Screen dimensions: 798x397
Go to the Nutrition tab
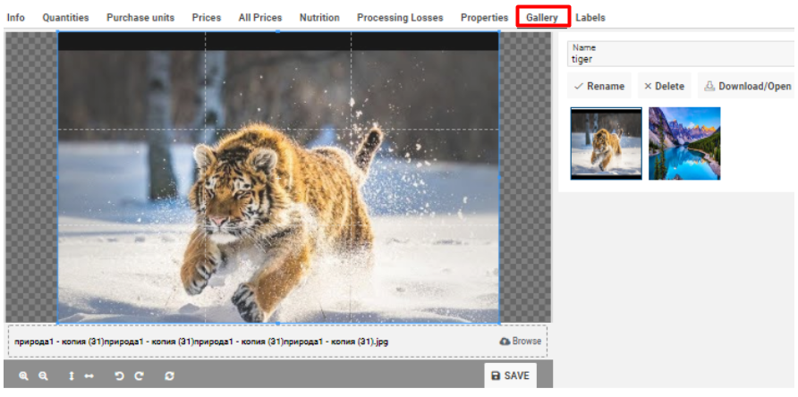pos(319,18)
